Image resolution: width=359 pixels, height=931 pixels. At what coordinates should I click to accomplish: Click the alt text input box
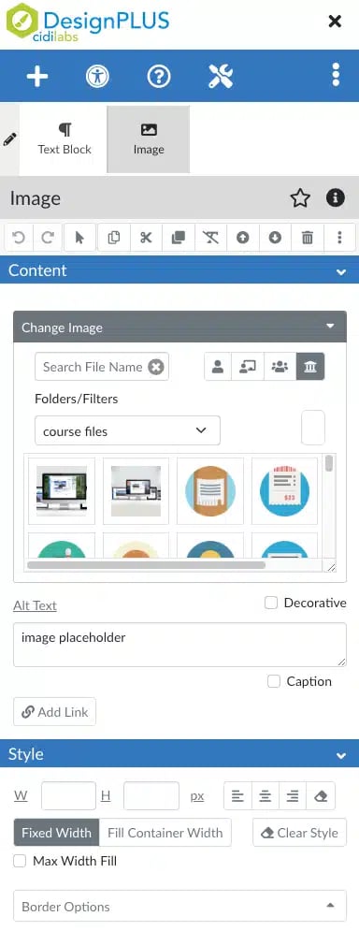click(179, 645)
